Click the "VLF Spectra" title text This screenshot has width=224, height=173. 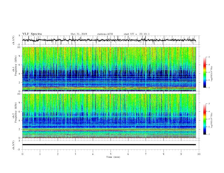pyautogui.click(x=32, y=34)
